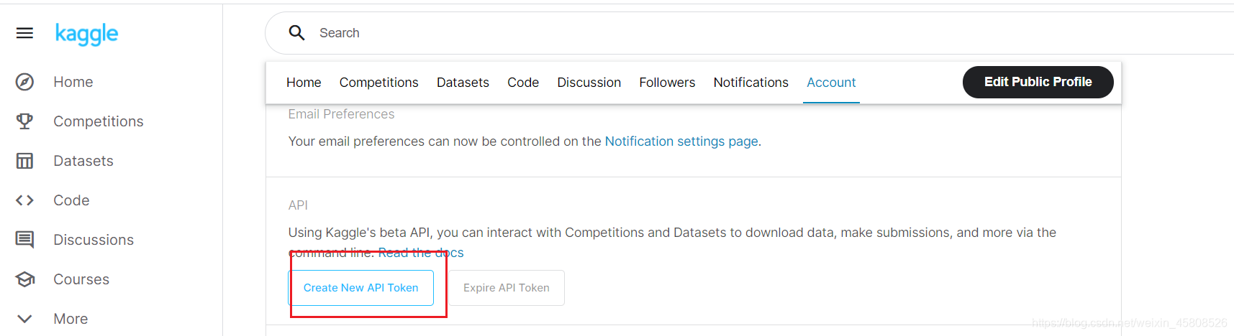
Task: Expand the More chevron in sidebar
Action: 24,319
